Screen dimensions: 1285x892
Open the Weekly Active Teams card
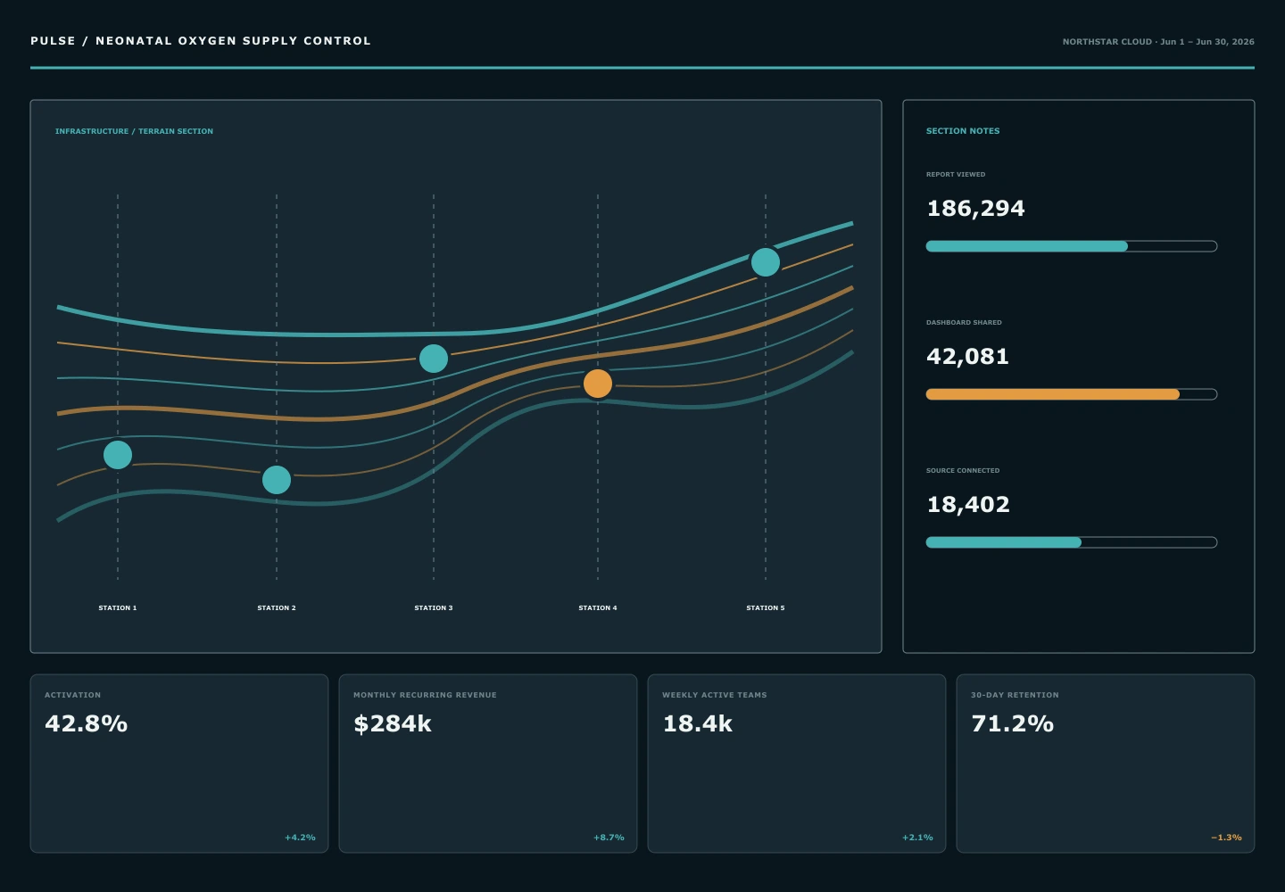pos(797,764)
